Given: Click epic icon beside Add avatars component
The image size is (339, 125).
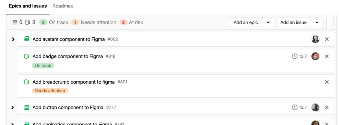Looking at the screenshot, I should pos(27,39).
